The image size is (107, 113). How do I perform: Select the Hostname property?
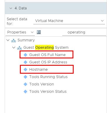pos(38,70)
